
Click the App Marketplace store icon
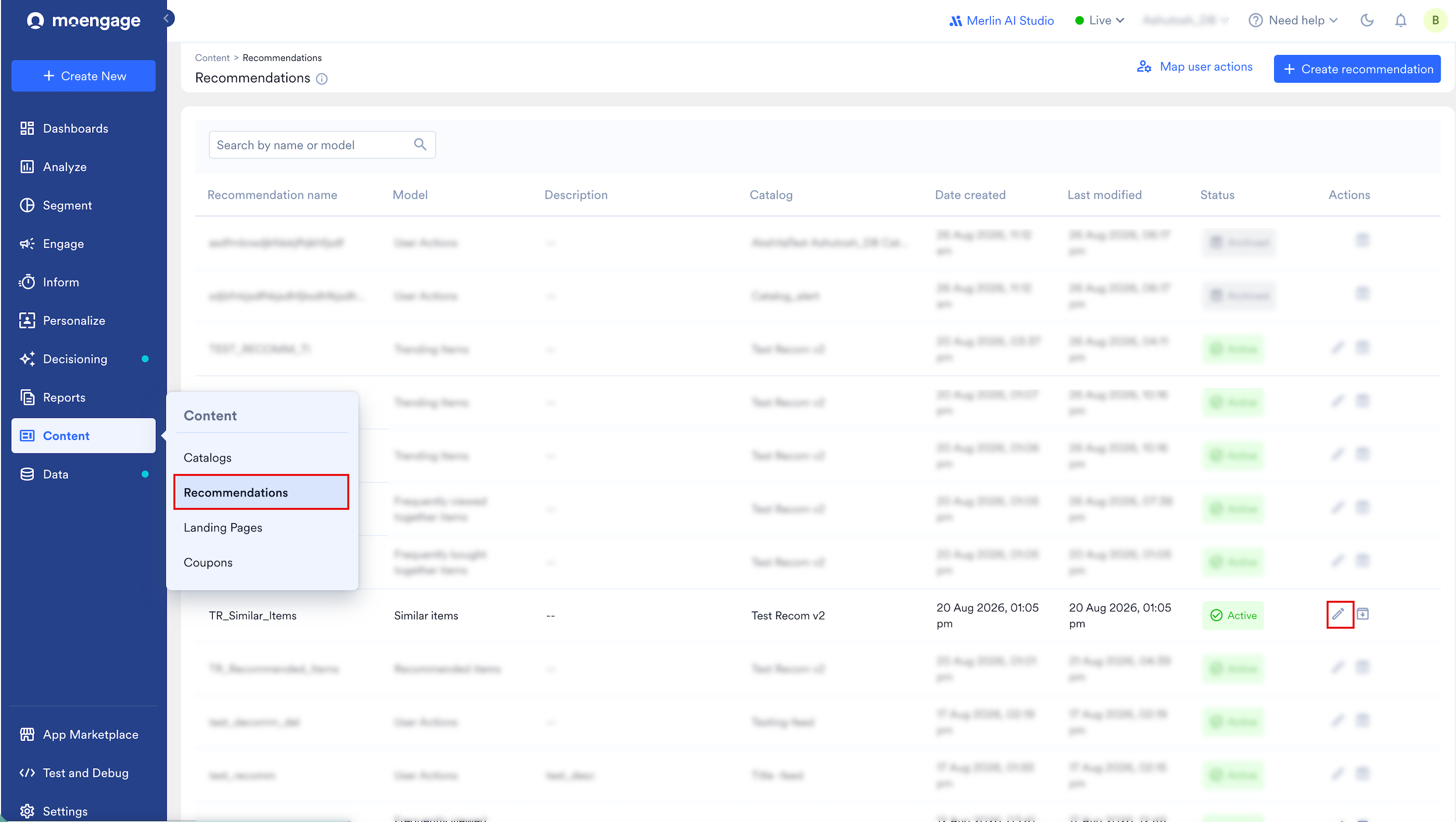[27, 735]
